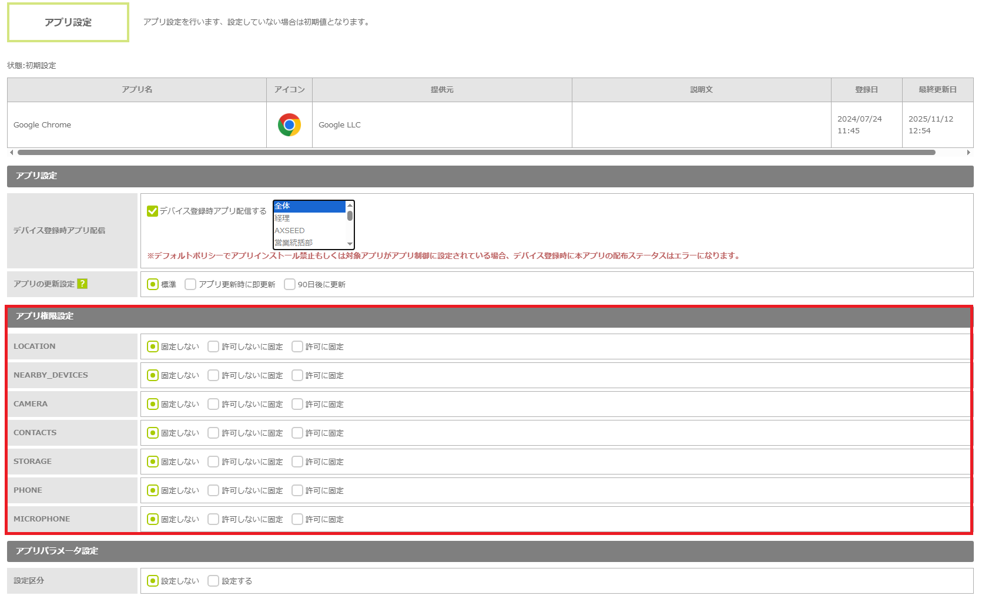
Task: Set LOCATION to 許可に固定
Action: [297, 346]
